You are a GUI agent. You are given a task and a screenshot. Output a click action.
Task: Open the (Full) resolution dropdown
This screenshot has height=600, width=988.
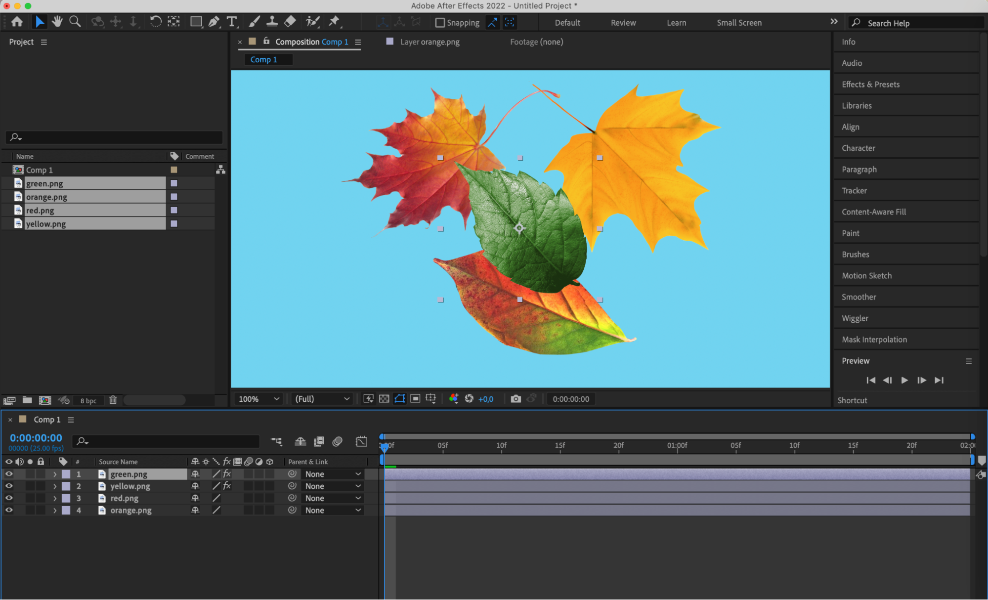322,399
